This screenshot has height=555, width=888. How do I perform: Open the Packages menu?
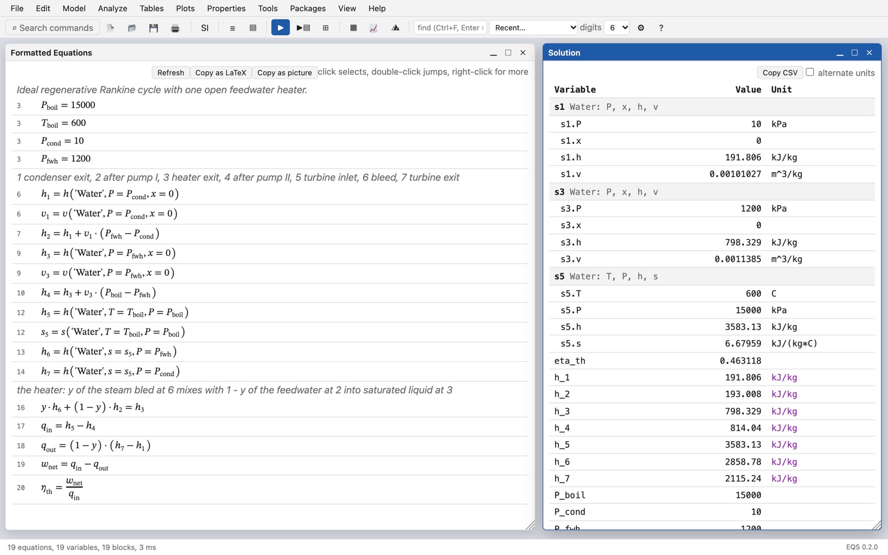click(x=307, y=8)
